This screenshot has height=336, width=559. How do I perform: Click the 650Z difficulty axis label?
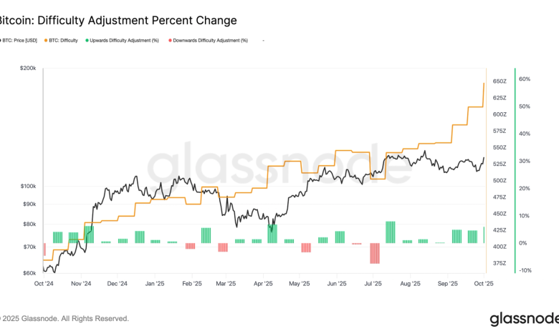coord(500,81)
